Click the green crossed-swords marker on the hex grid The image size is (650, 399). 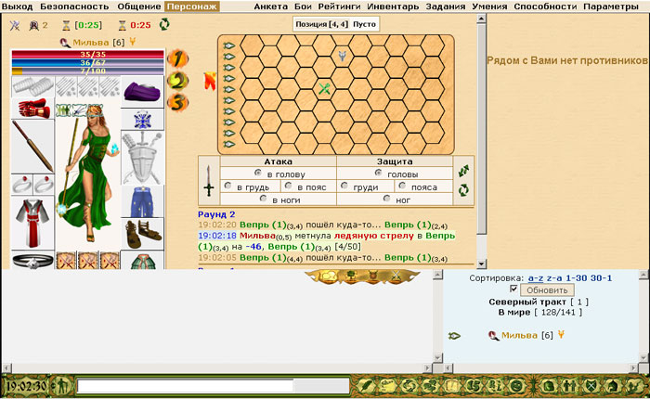point(324,88)
